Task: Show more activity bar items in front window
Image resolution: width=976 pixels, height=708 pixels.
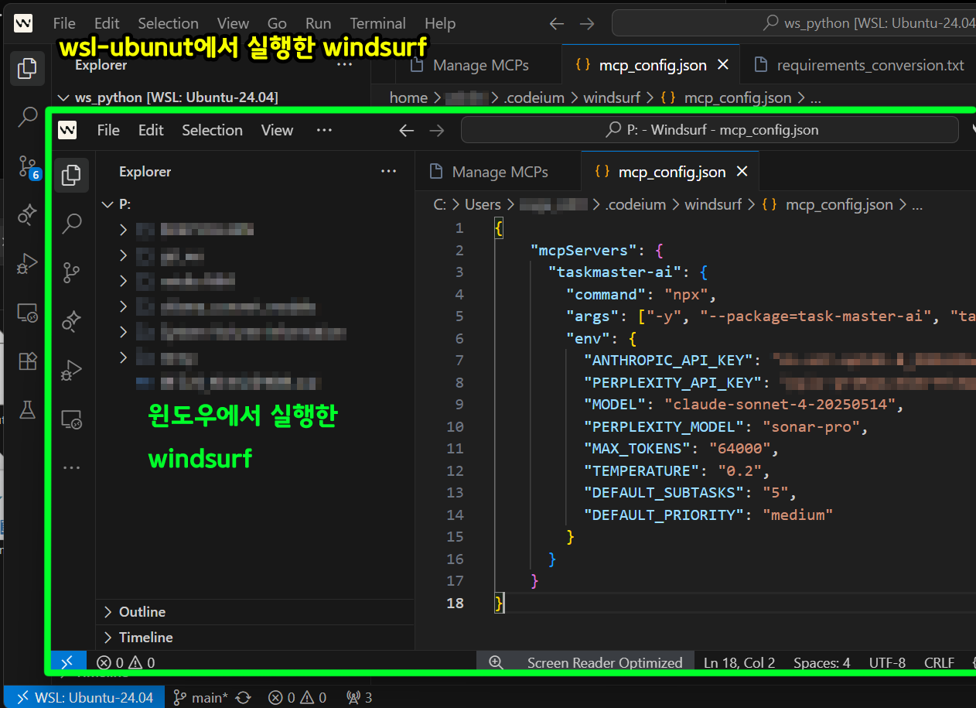Action: [71, 467]
